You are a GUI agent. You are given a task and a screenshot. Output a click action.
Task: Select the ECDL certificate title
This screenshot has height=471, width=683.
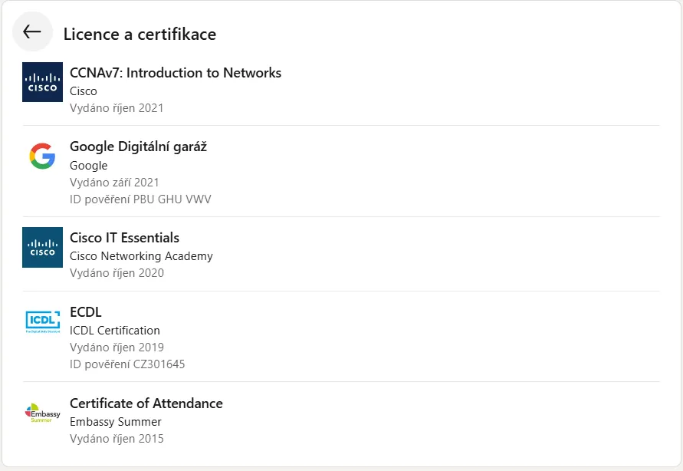point(86,312)
